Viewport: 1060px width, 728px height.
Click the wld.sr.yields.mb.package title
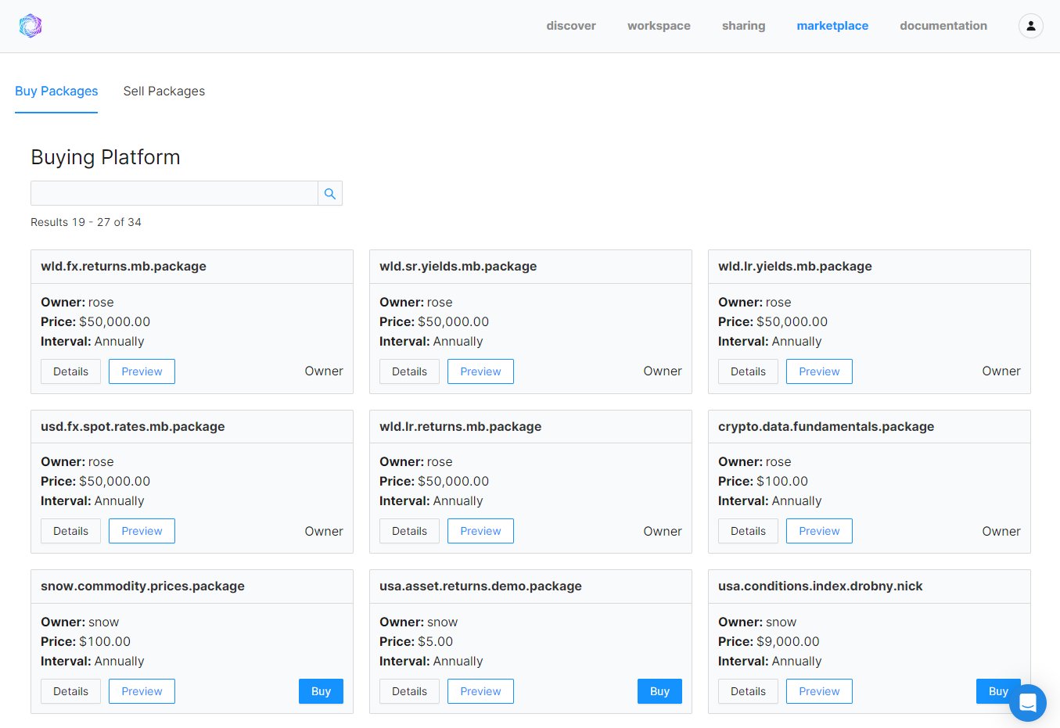point(458,267)
